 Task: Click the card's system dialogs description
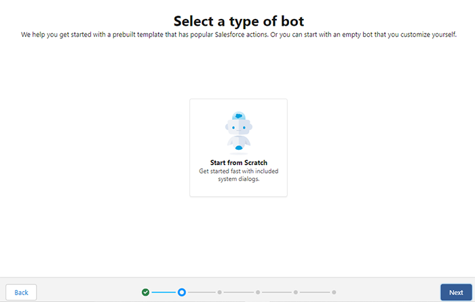[238, 175]
